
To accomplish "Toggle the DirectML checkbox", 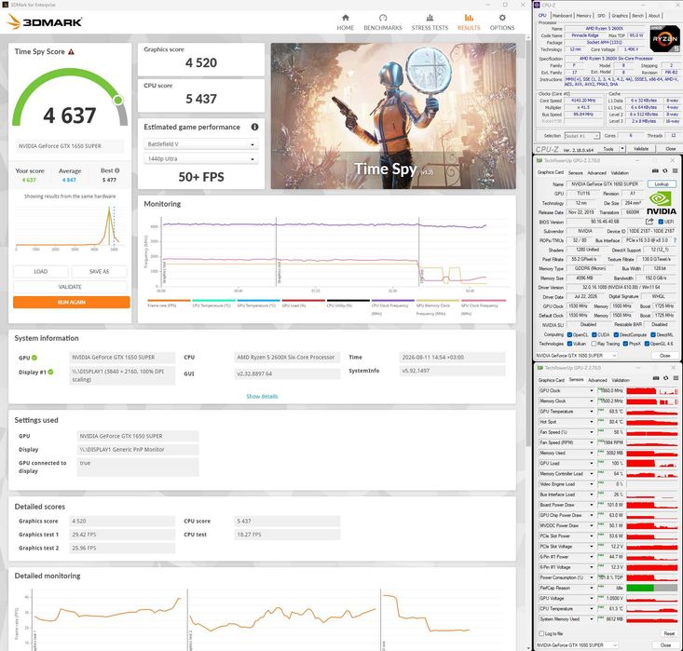I will click(653, 334).
